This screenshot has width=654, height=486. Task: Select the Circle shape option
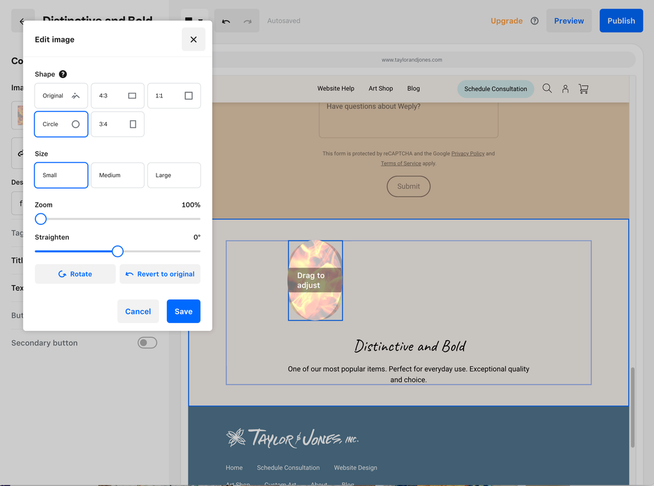(61, 124)
